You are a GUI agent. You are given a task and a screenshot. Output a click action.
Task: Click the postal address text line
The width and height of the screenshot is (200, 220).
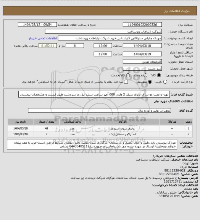coord(124,178)
